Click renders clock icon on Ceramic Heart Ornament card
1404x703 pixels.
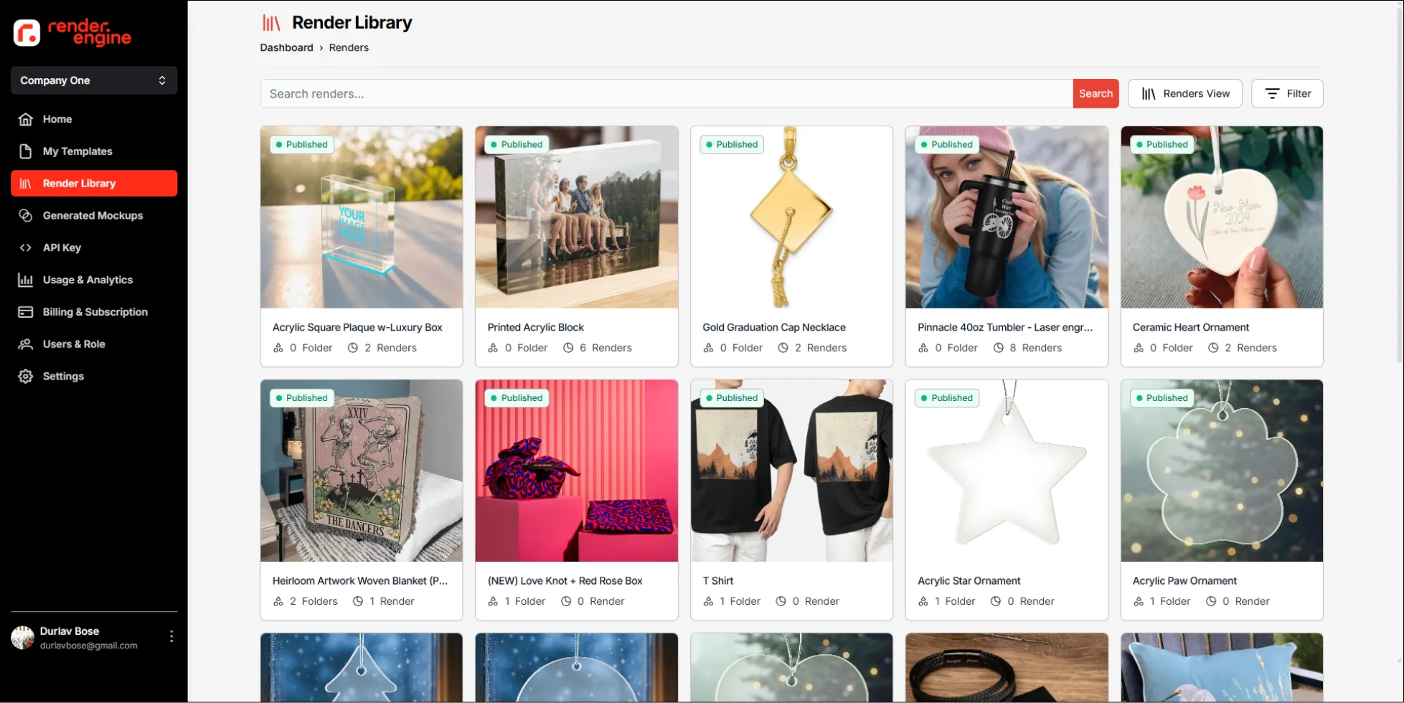1213,348
